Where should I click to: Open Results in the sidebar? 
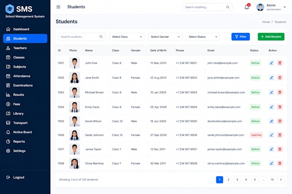pos(25,95)
